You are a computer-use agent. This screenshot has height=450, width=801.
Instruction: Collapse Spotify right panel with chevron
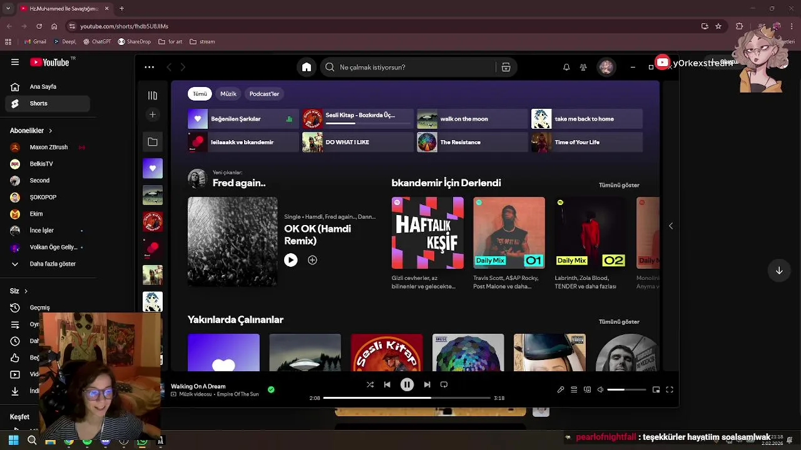671,226
